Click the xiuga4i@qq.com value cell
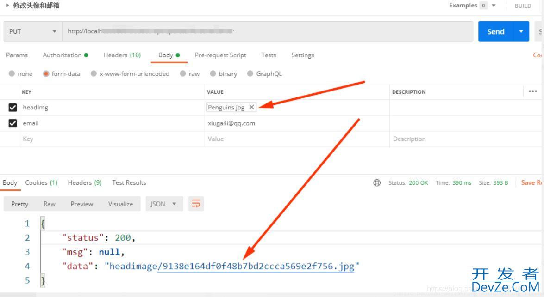This screenshot has height=297, width=544. click(297, 123)
